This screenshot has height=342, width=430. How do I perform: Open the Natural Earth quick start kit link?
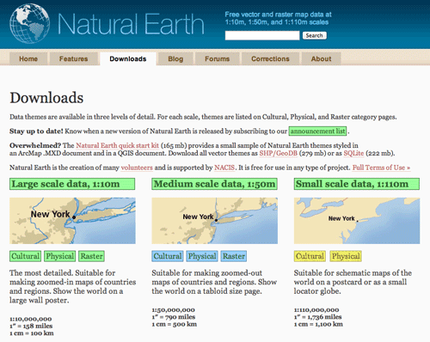[x=117, y=145]
